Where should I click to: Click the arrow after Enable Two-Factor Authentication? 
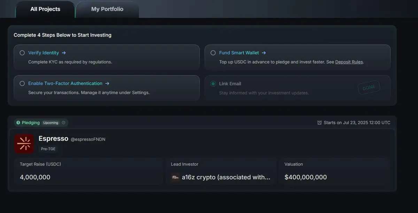click(107, 83)
